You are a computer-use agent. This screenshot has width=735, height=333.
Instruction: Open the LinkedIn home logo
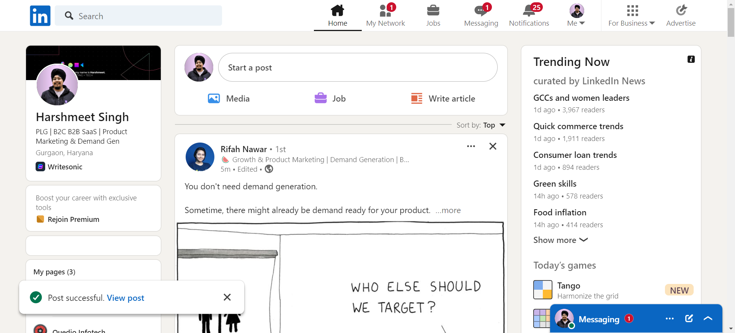tap(40, 16)
